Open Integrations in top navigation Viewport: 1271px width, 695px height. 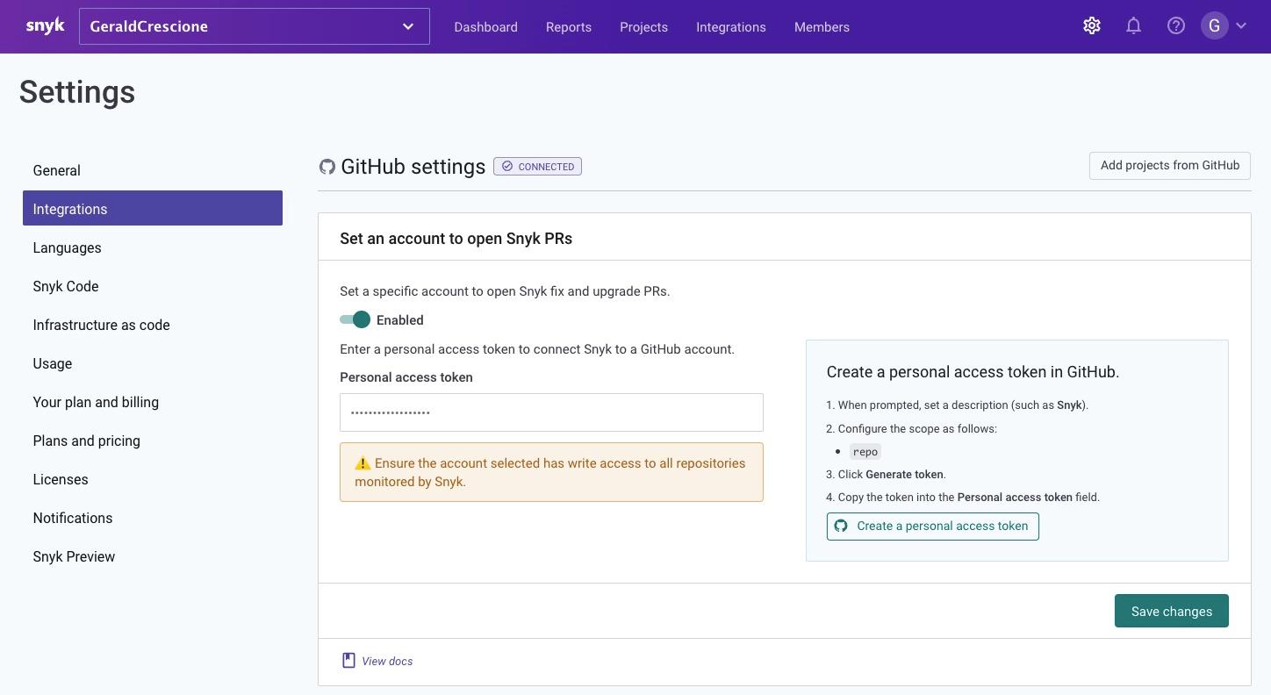point(731,27)
